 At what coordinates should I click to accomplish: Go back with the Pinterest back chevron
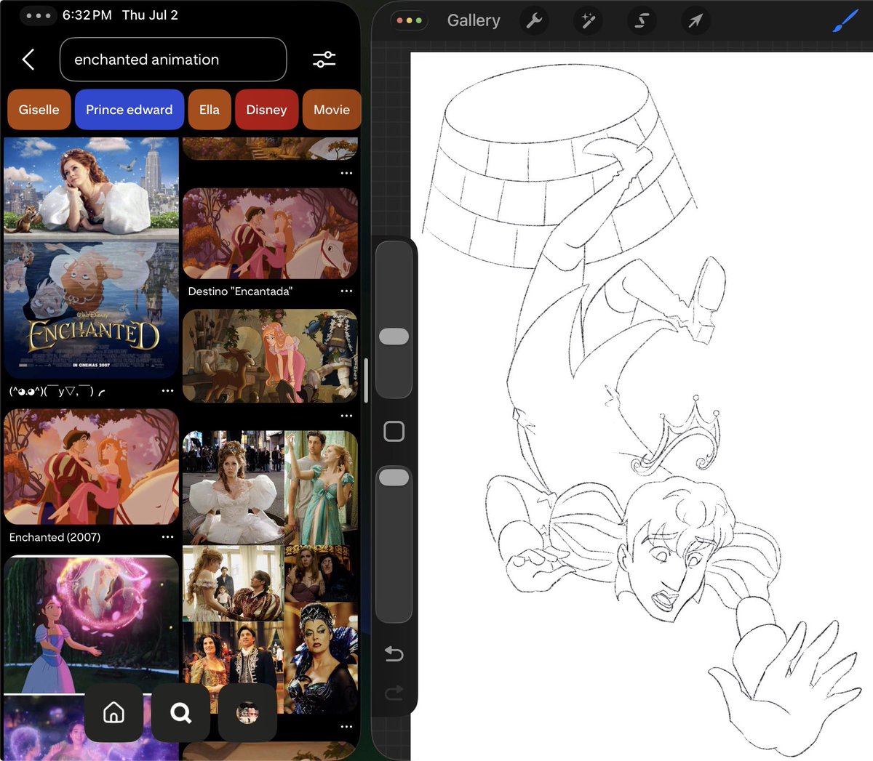pyautogui.click(x=28, y=60)
